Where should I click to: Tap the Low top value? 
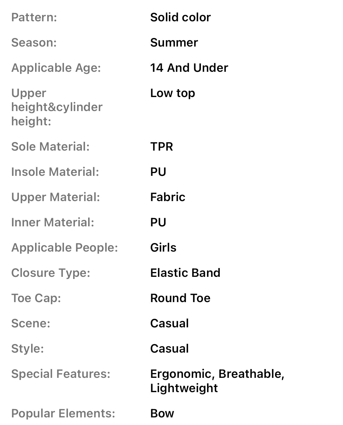[173, 93]
